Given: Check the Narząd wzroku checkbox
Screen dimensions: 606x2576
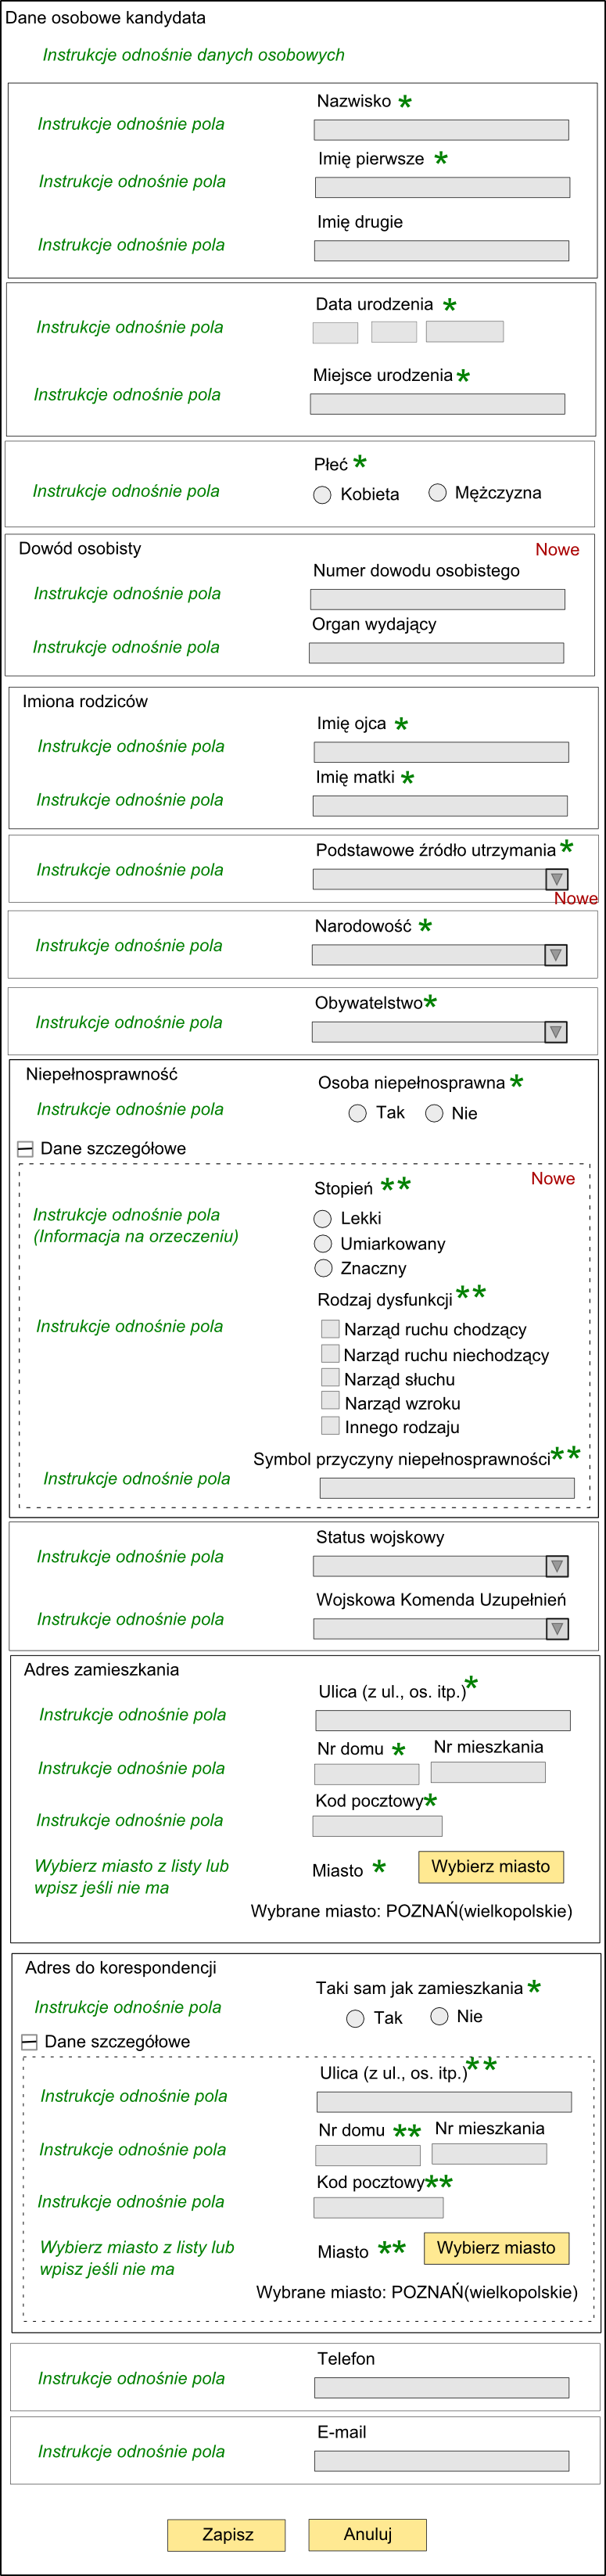Looking at the screenshot, I should point(330,1401).
